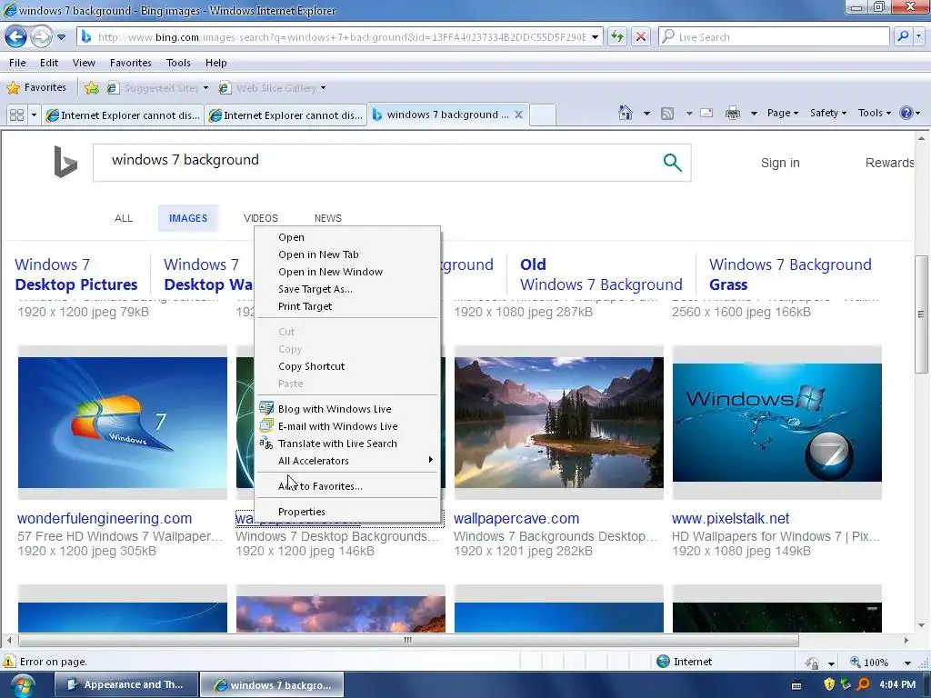Click the Bing logo

[x=65, y=162]
